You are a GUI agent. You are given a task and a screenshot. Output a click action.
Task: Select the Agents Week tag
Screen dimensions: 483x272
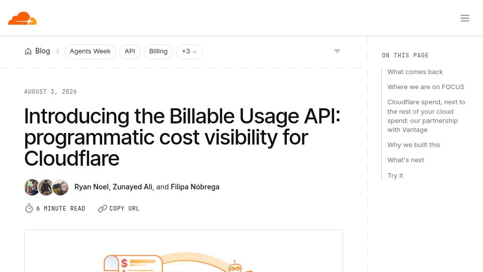(90, 51)
